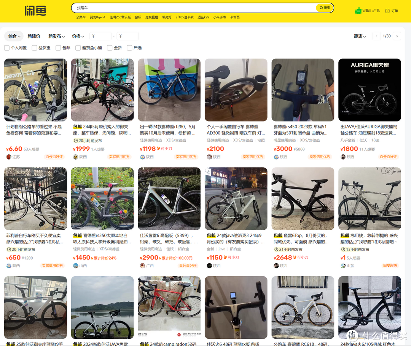411x346 pixels.
Task: Click the Xianyu logo in the header
Action: coord(35,11)
